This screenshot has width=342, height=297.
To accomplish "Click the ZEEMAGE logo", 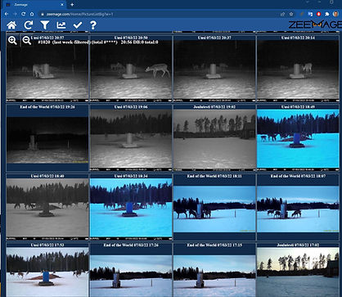I will coord(315,25).
